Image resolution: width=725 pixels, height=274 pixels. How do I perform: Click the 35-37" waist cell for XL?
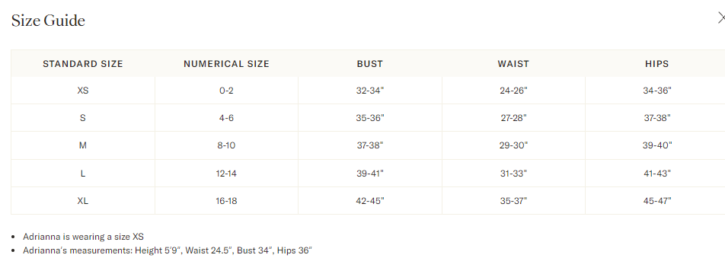[513, 200]
